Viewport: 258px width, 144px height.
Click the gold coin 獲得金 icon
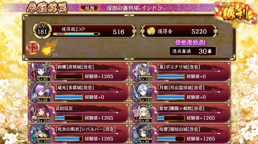[x=151, y=31]
